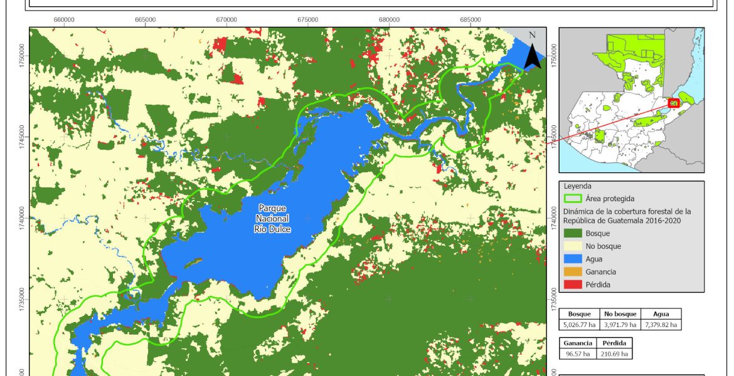Click the Leyenda heading in the legend panel

[579, 186]
